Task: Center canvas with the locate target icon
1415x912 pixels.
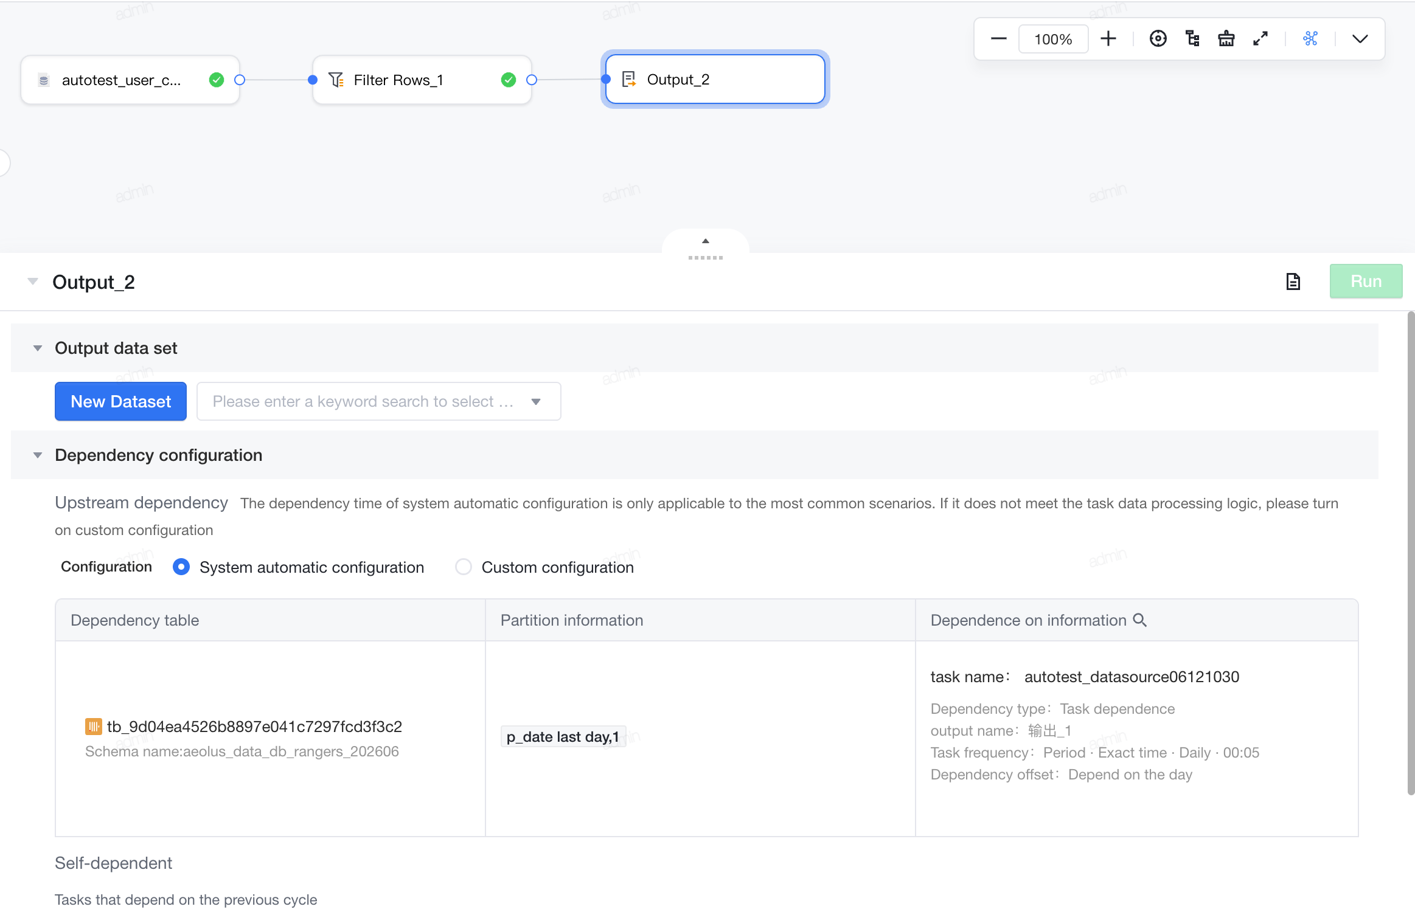Action: click(x=1158, y=39)
